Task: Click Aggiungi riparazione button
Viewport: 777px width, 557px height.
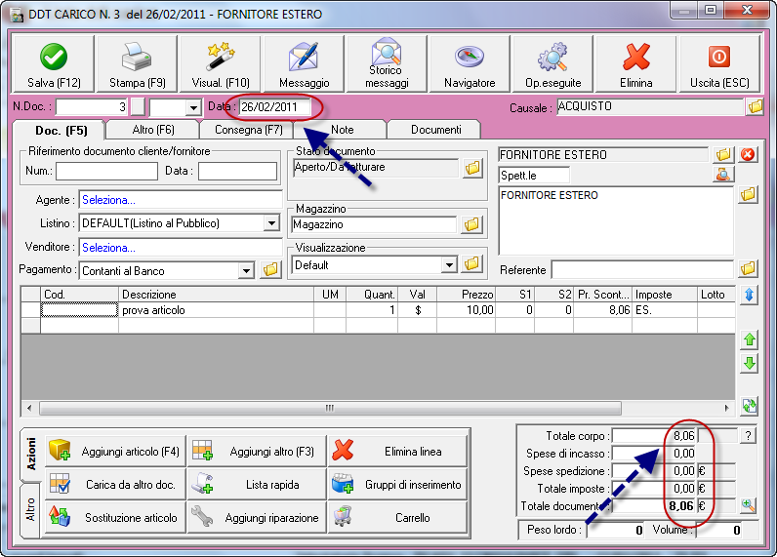Action: click(x=257, y=517)
